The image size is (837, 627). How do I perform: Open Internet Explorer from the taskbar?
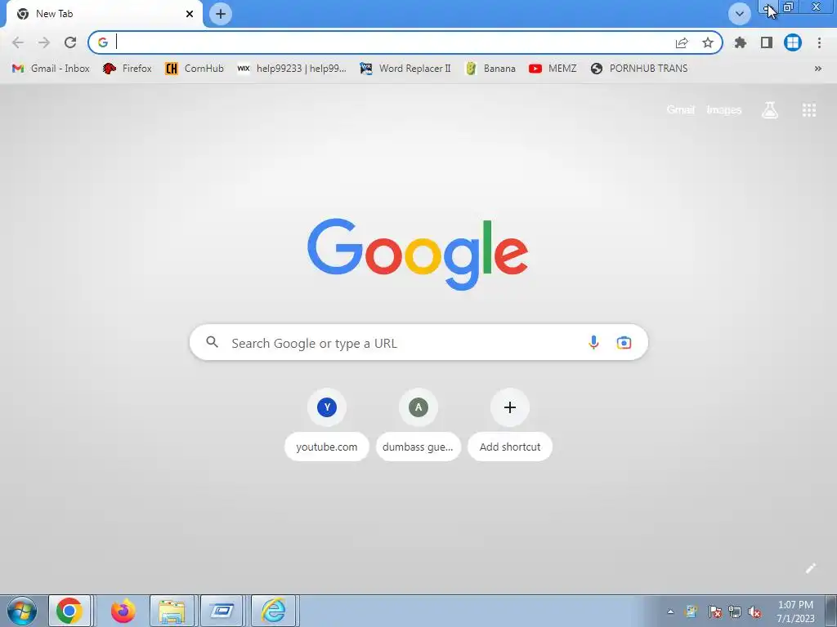273,611
